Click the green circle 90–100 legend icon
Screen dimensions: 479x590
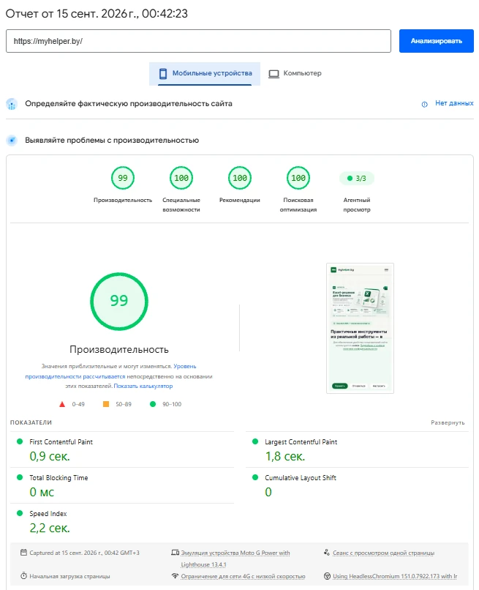pos(153,404)
